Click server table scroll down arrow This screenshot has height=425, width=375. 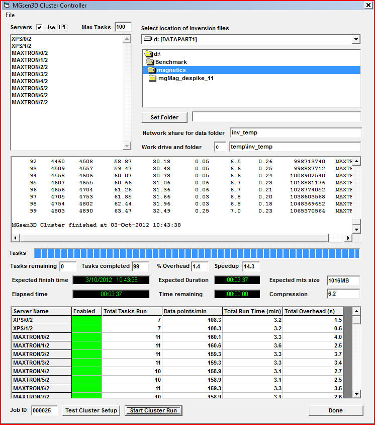pyautogui.click(x=356, y=394)
